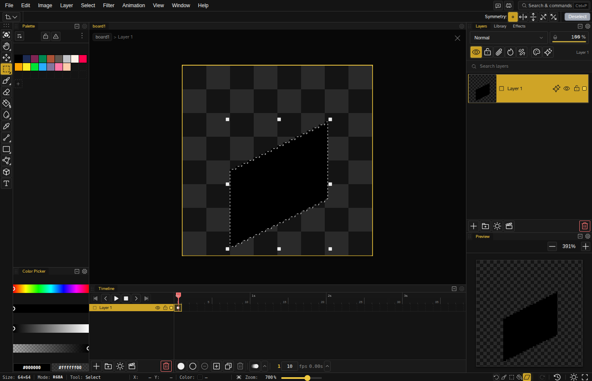
Task: Toggle Layer 1 visibility eye in Layers list
Action: (x=567, y=88)
